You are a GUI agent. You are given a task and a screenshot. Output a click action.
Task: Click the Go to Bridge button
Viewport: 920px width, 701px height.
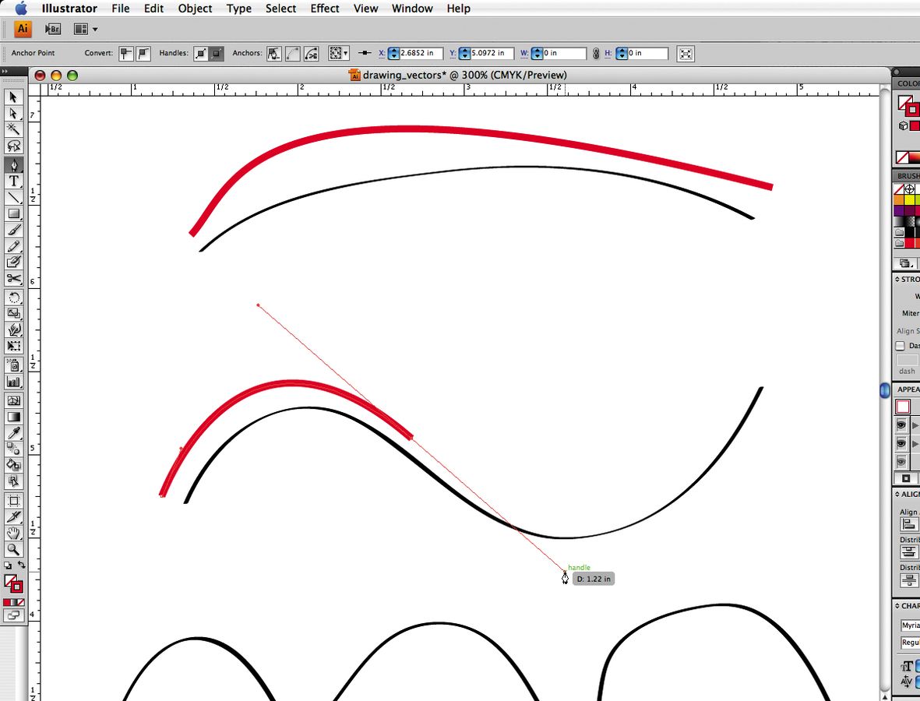pos(53,30)
